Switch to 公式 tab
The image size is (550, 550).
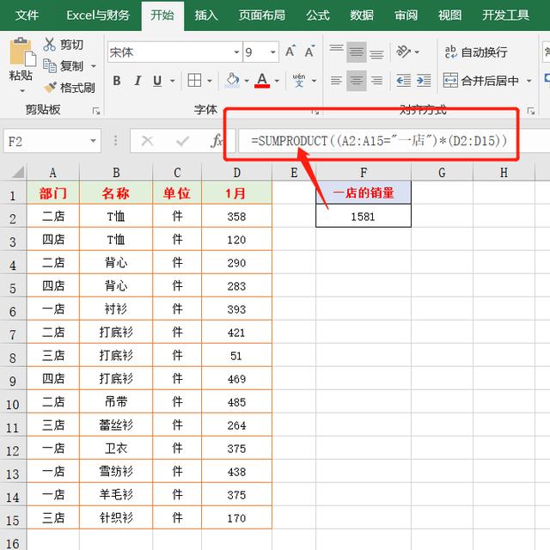click(317, 15)
